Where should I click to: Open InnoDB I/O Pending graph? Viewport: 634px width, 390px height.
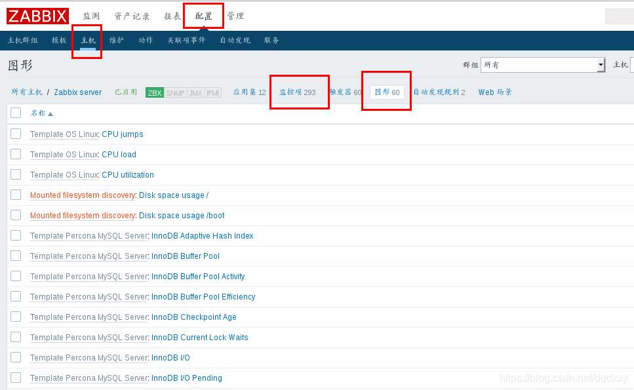pos(187,378)
